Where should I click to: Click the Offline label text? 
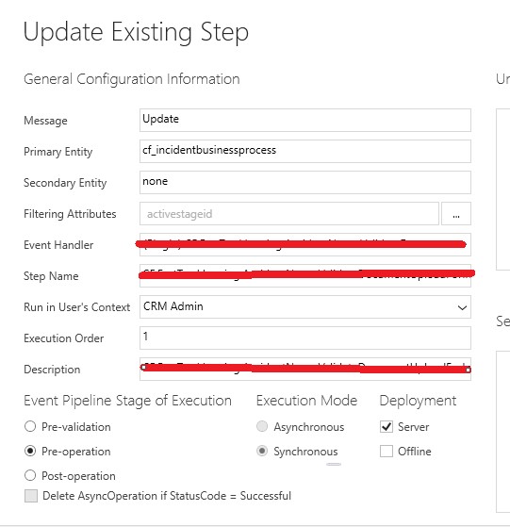pos(414,451)
